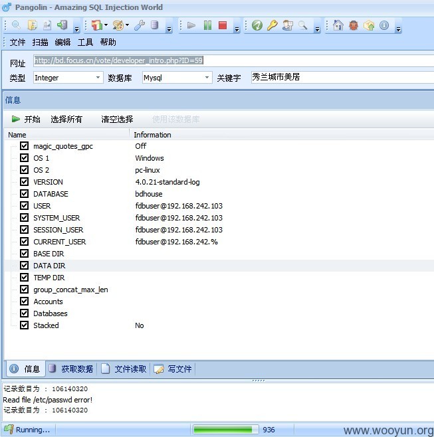Uncheck the magic_quotes_gpc checkbox

25,145
